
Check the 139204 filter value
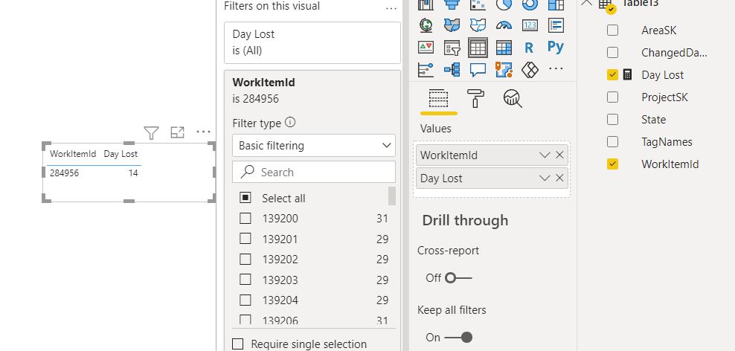[245, 300]
